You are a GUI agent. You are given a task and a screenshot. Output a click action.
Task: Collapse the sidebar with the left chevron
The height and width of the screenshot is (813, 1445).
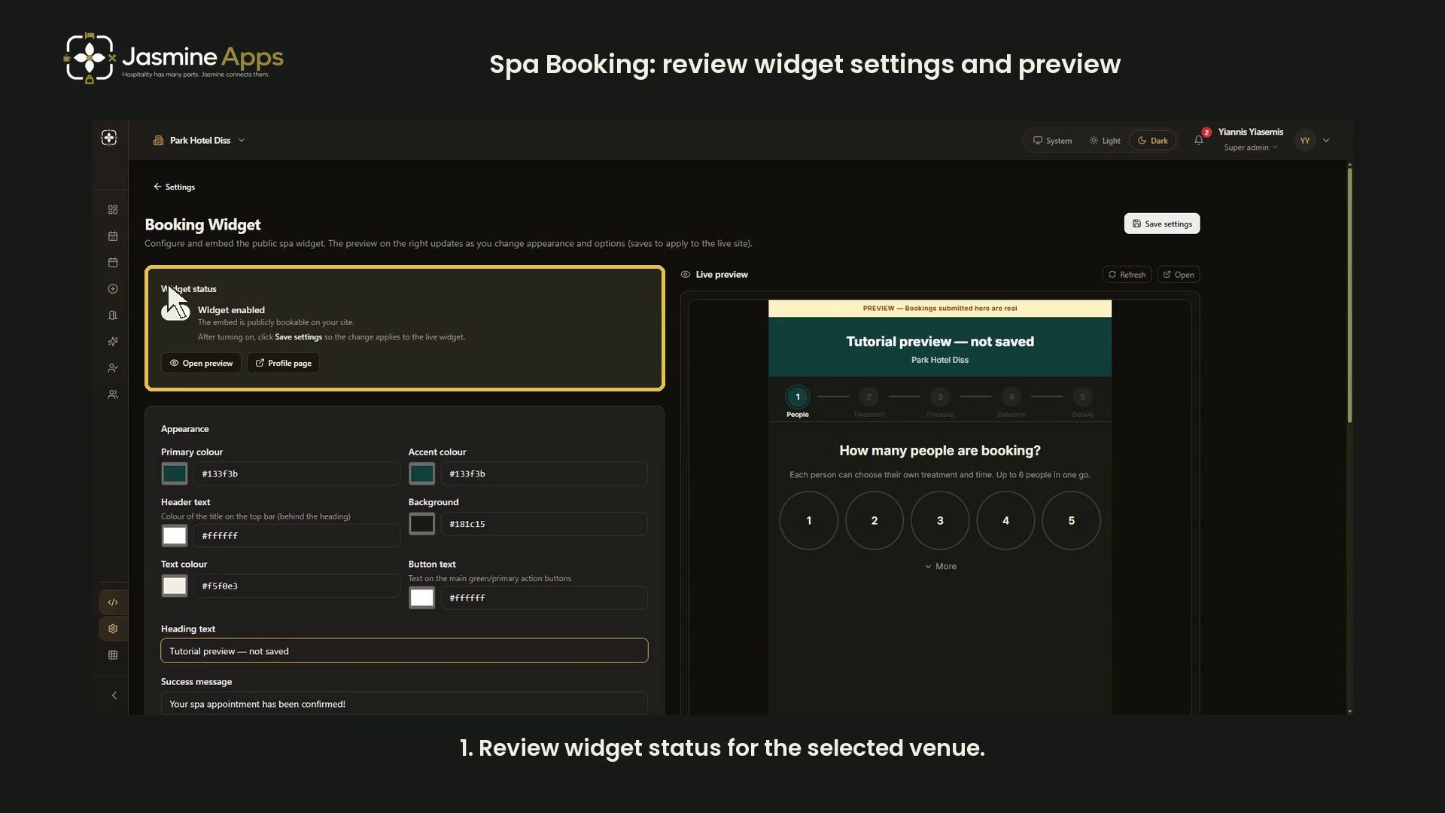coord(114,696)
